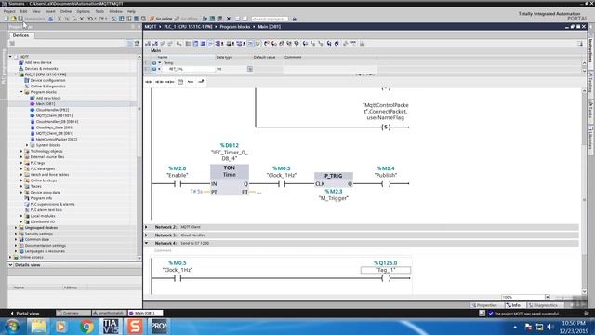Click the Accessible devices icon
Image resolution: width=595 pixels, height=335 pixels.
tap(205, 19)
